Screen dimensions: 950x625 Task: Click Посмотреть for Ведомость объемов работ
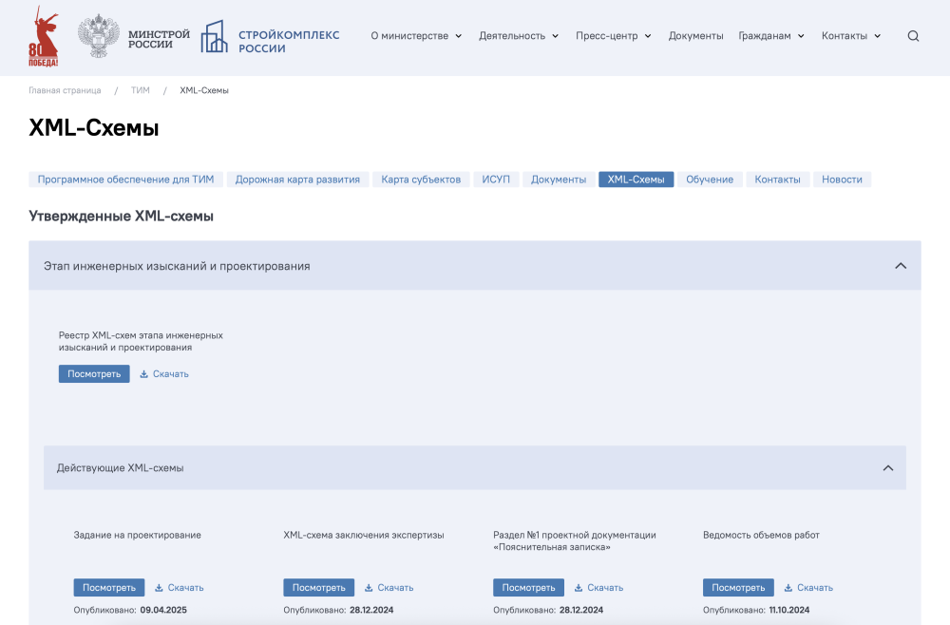[x=738, y=587]
